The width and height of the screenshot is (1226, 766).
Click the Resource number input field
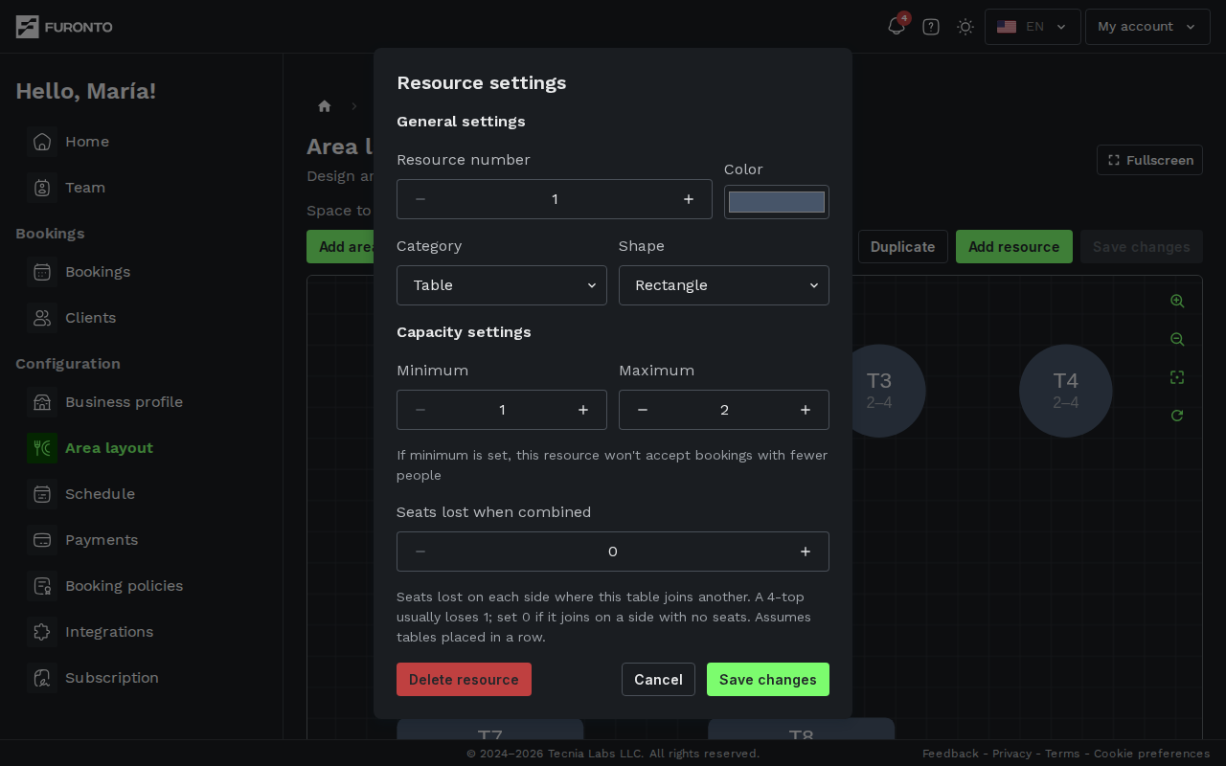[555, 199]
